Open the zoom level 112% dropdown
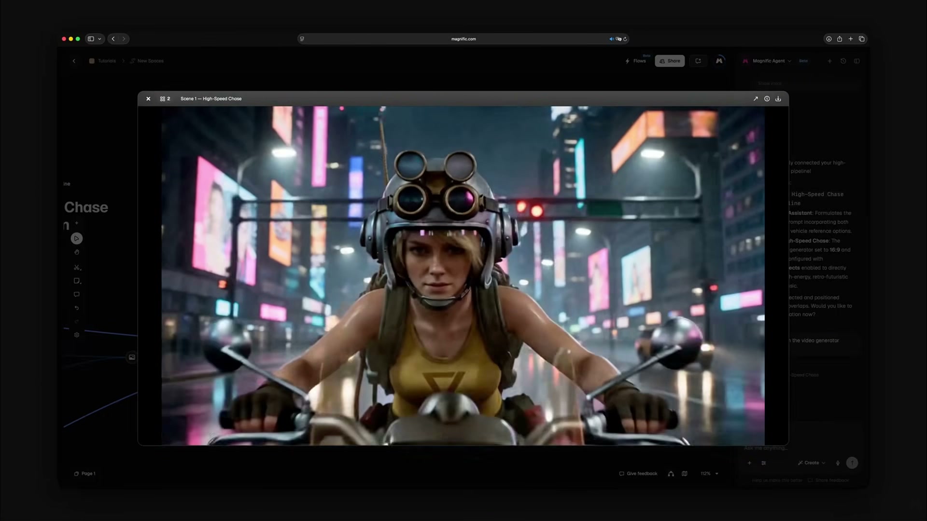927x521 pixels. point(709,474)
